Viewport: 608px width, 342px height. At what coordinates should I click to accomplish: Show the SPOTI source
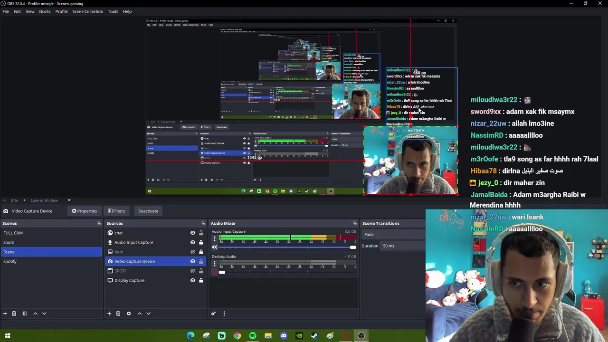(x=193, y=271)
